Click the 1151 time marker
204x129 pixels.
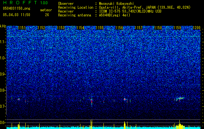[22, 28]
